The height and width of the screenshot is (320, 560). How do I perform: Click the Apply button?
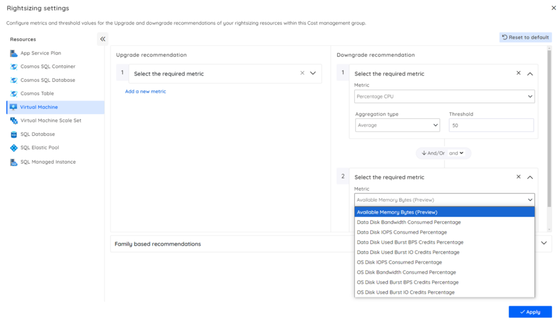pyautogui.click(x=529, y=311)
